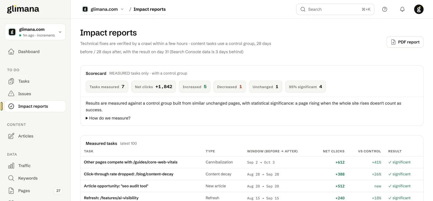Open the "Other pages compete with /guides/core-web-vitals" task
This screenshot has width=433, height=201.
[x=131, y=162]
